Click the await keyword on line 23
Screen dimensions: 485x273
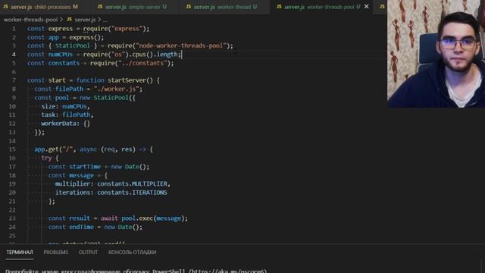coord(109,218)
